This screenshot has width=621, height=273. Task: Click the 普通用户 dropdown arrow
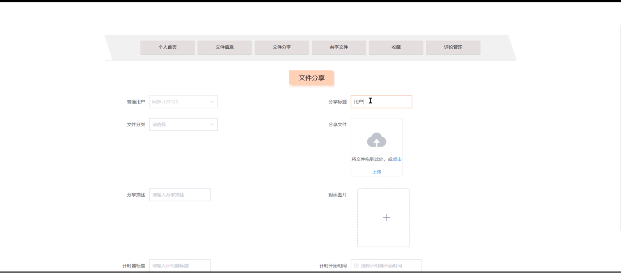pyautogui.click(x=212, y=102)
